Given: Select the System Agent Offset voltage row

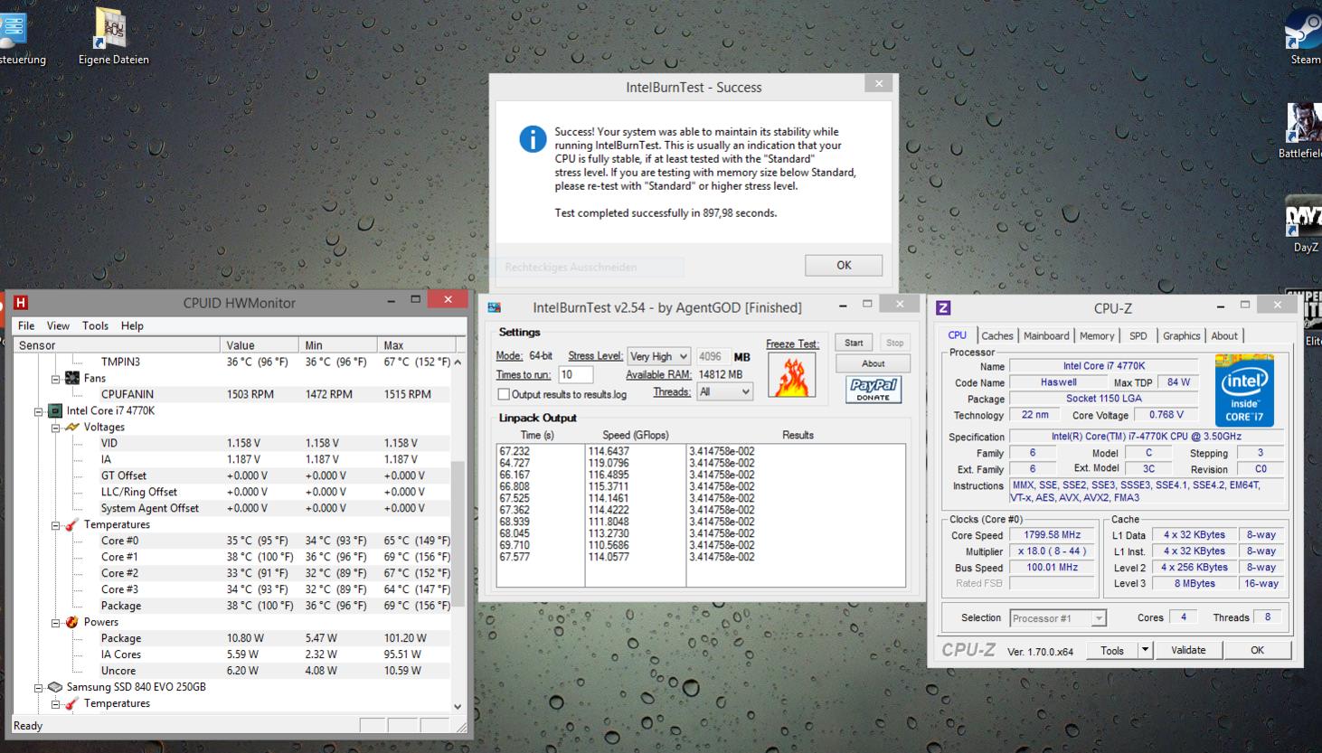Looking at the screenshot, I should pos(232,508).
